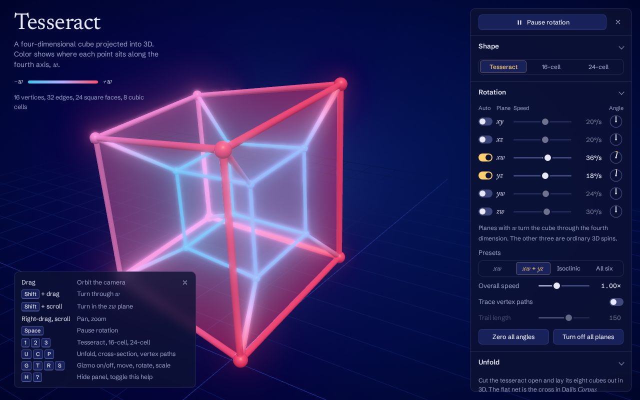Click the H key badge to hide panel

click(26, 377)
